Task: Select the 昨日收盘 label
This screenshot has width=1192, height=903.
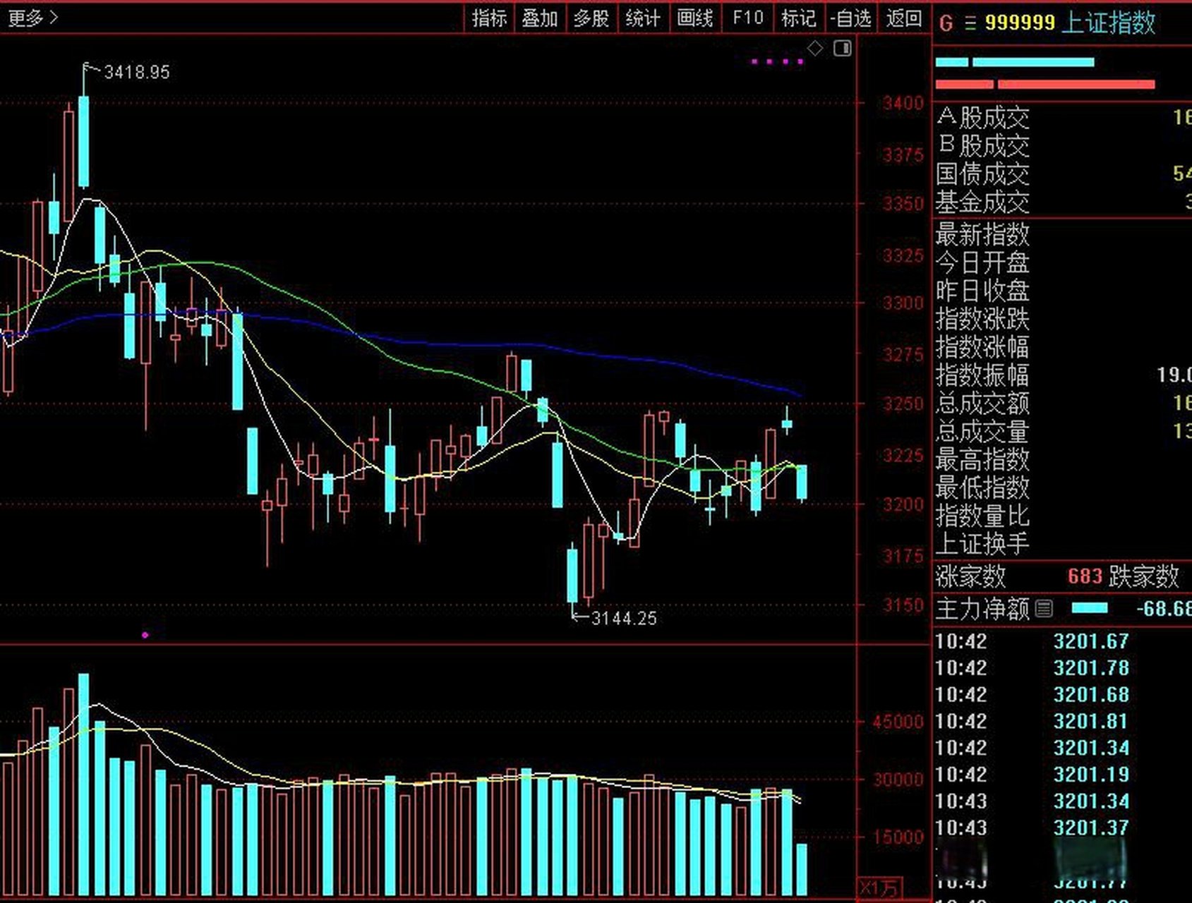Action: pyautogui.click(x=982, y=291)
